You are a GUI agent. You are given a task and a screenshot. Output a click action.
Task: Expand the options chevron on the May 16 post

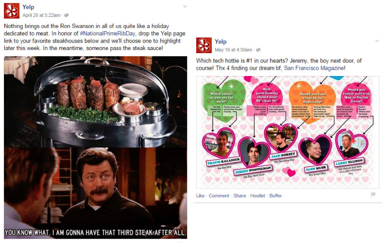[377, 41]
